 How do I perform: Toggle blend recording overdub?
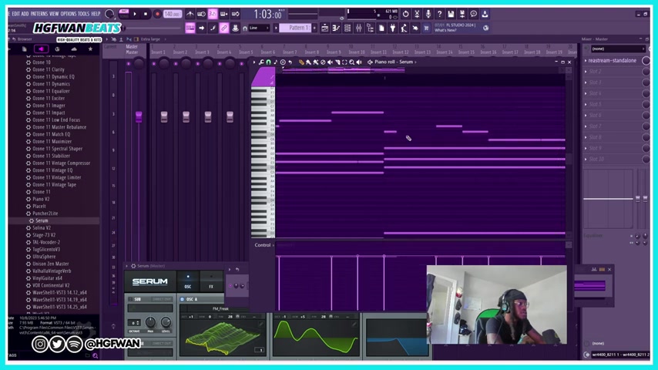click(224, 14)
